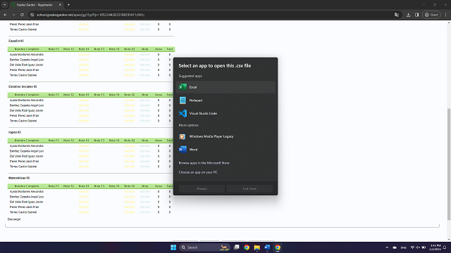Select the Grades Garden - Registrador tab
Image resolution: width=451 pixels, height=253 pixels.
pos(35,5)
